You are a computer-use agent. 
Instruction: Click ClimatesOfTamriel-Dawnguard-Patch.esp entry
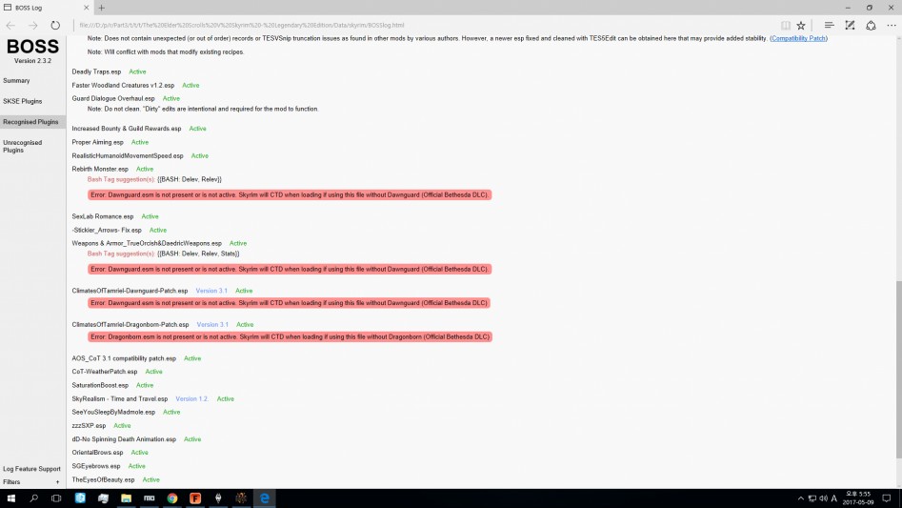130,291
